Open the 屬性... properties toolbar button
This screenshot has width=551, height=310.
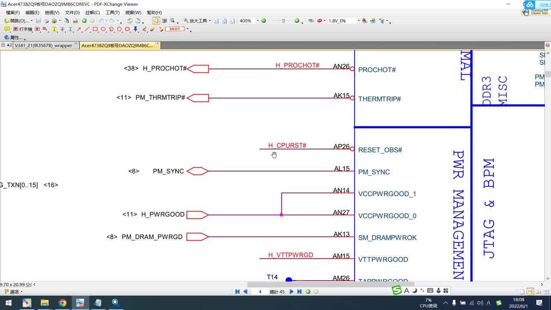13,37
